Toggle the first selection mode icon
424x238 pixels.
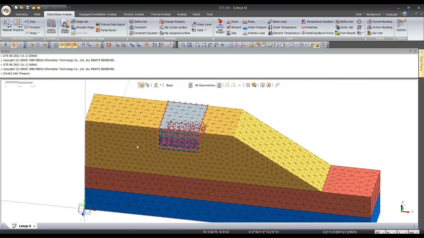point(141,85)
